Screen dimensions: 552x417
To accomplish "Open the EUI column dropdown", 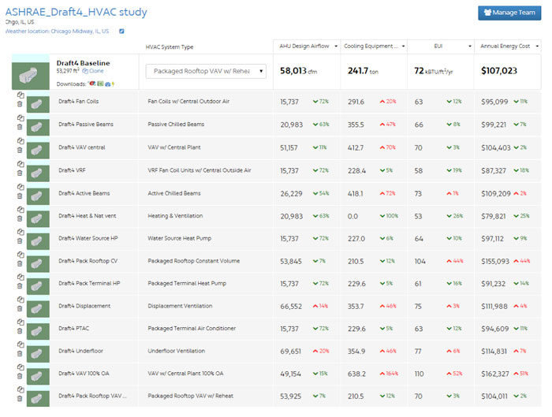I will coord(467,47).
